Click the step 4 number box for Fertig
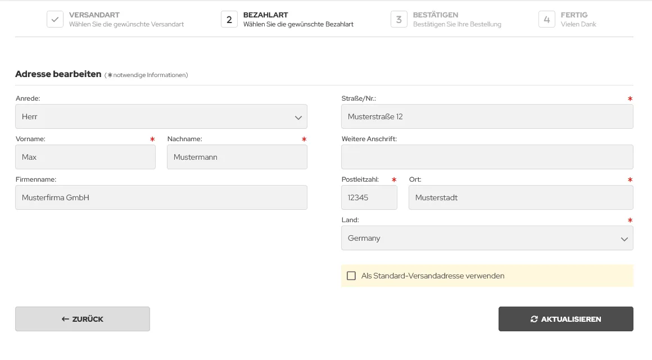Image resolution: width=652 pixels, height=360 pixels. click(x=546, y=19)
